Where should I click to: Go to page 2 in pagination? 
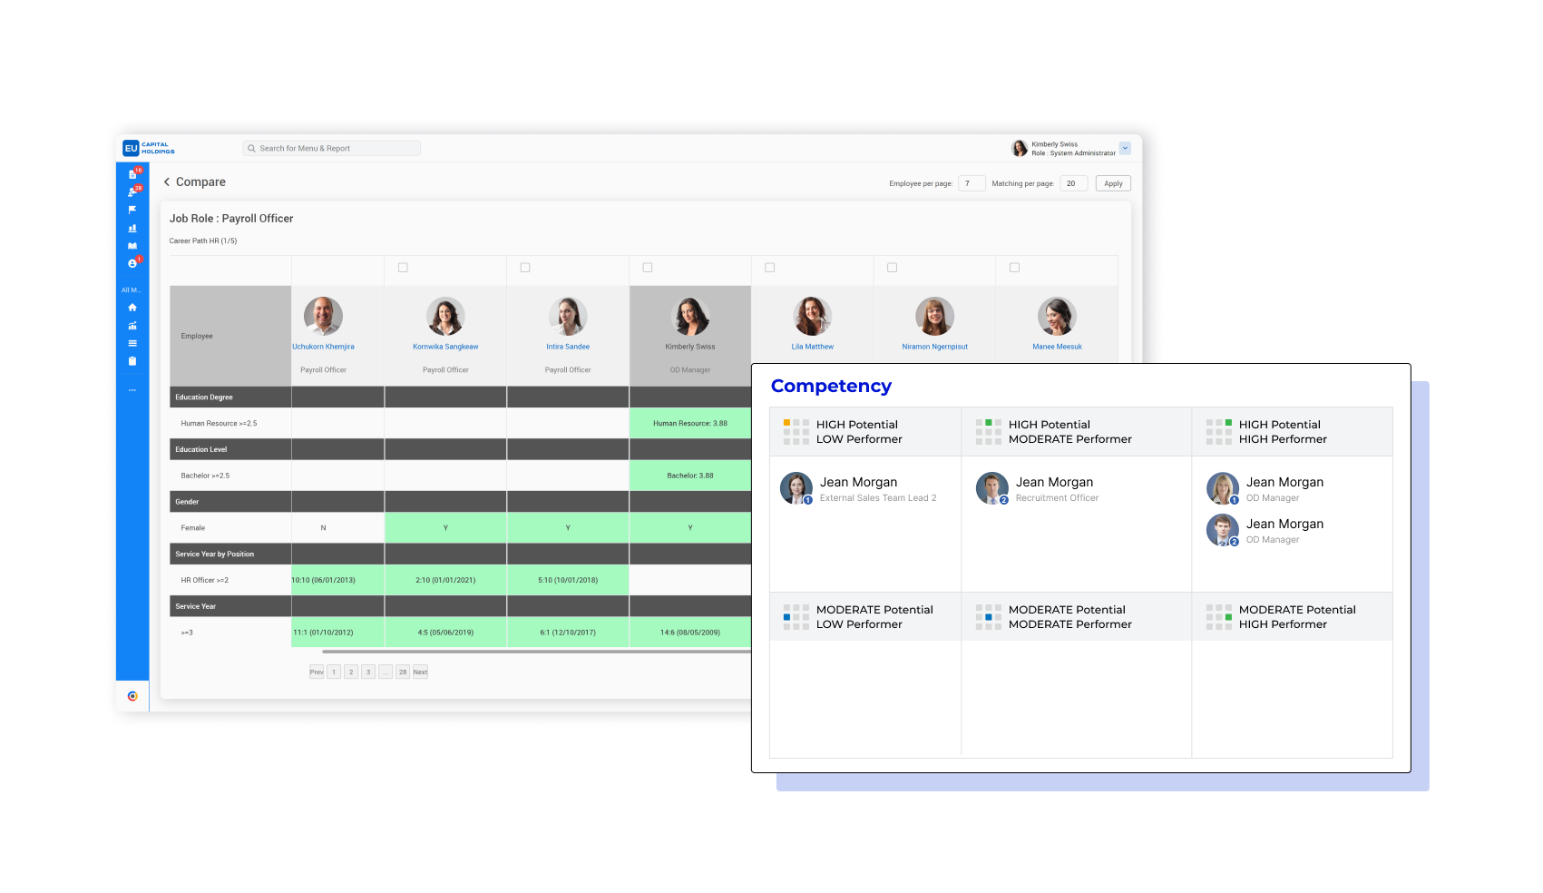[351, 672]
